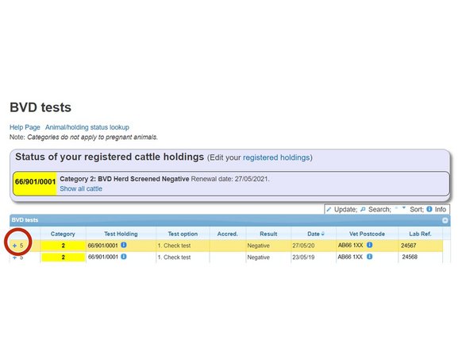
Task: Click Show all cattle link
Action: (81, 188)
